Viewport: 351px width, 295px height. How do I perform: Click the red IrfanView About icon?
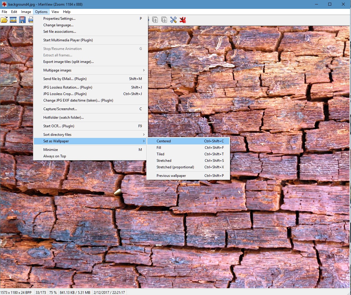coord(183,20)
